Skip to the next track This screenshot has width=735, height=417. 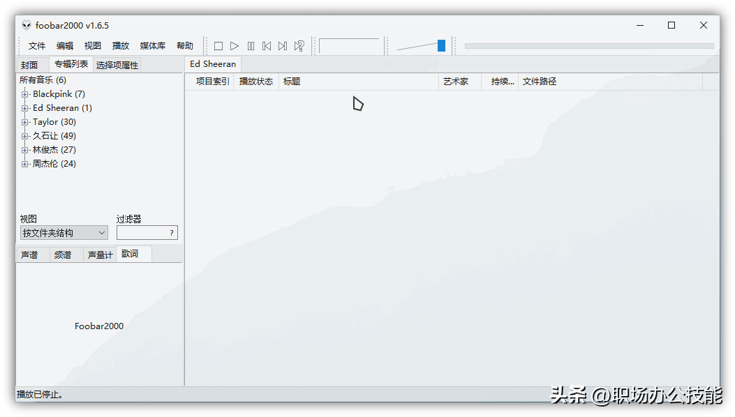(282, 46)
